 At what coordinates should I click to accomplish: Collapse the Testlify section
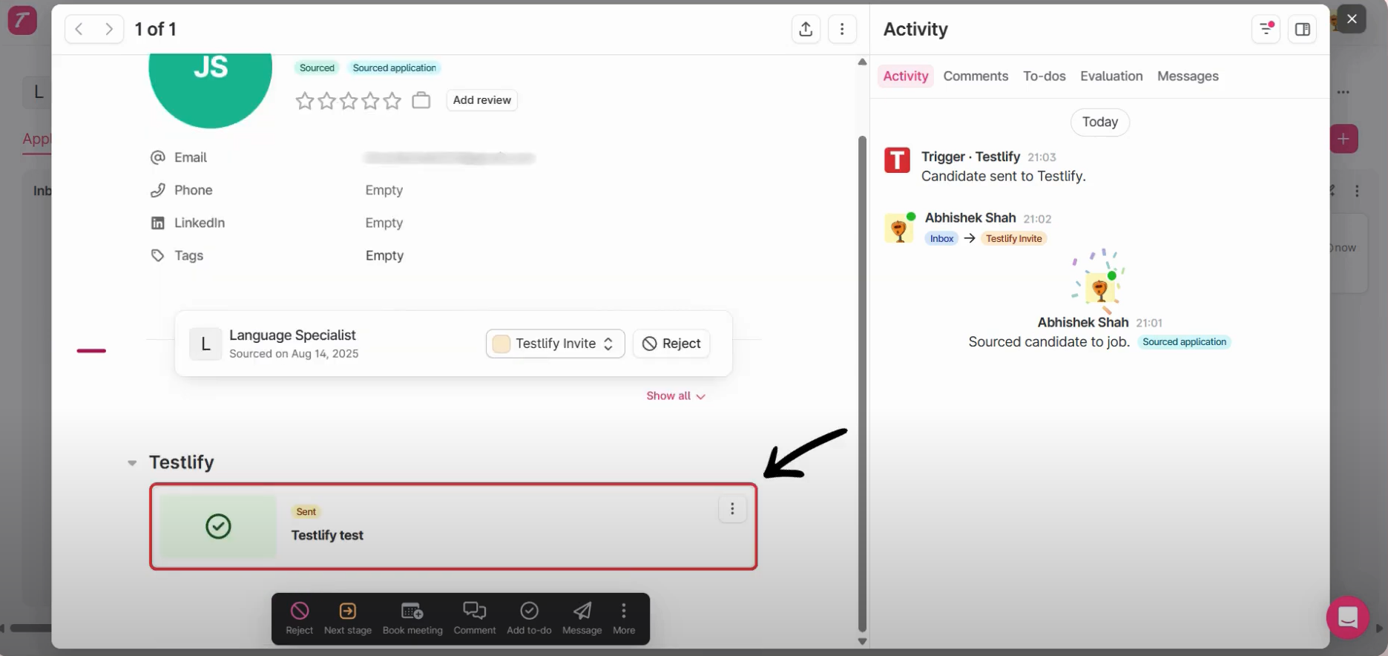click(132, 463)
